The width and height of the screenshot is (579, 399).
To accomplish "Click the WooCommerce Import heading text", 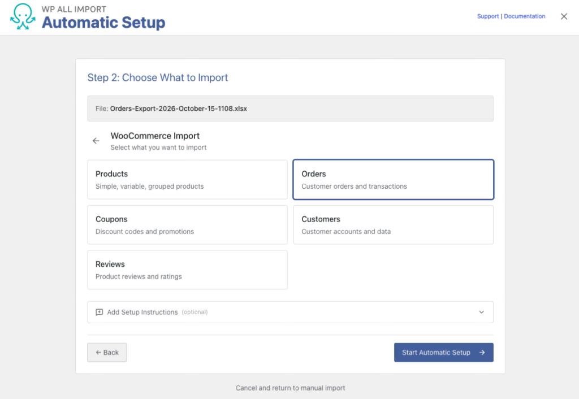I will click(155, 136).
